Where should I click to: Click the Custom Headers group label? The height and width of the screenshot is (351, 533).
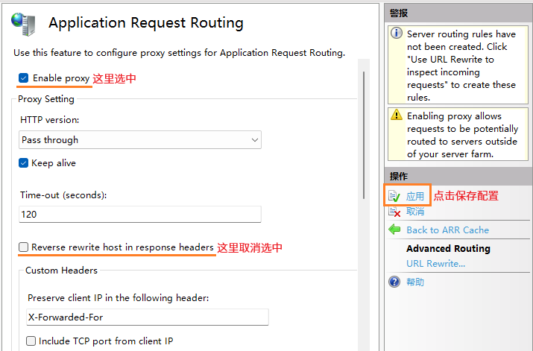tap(62, 271)
